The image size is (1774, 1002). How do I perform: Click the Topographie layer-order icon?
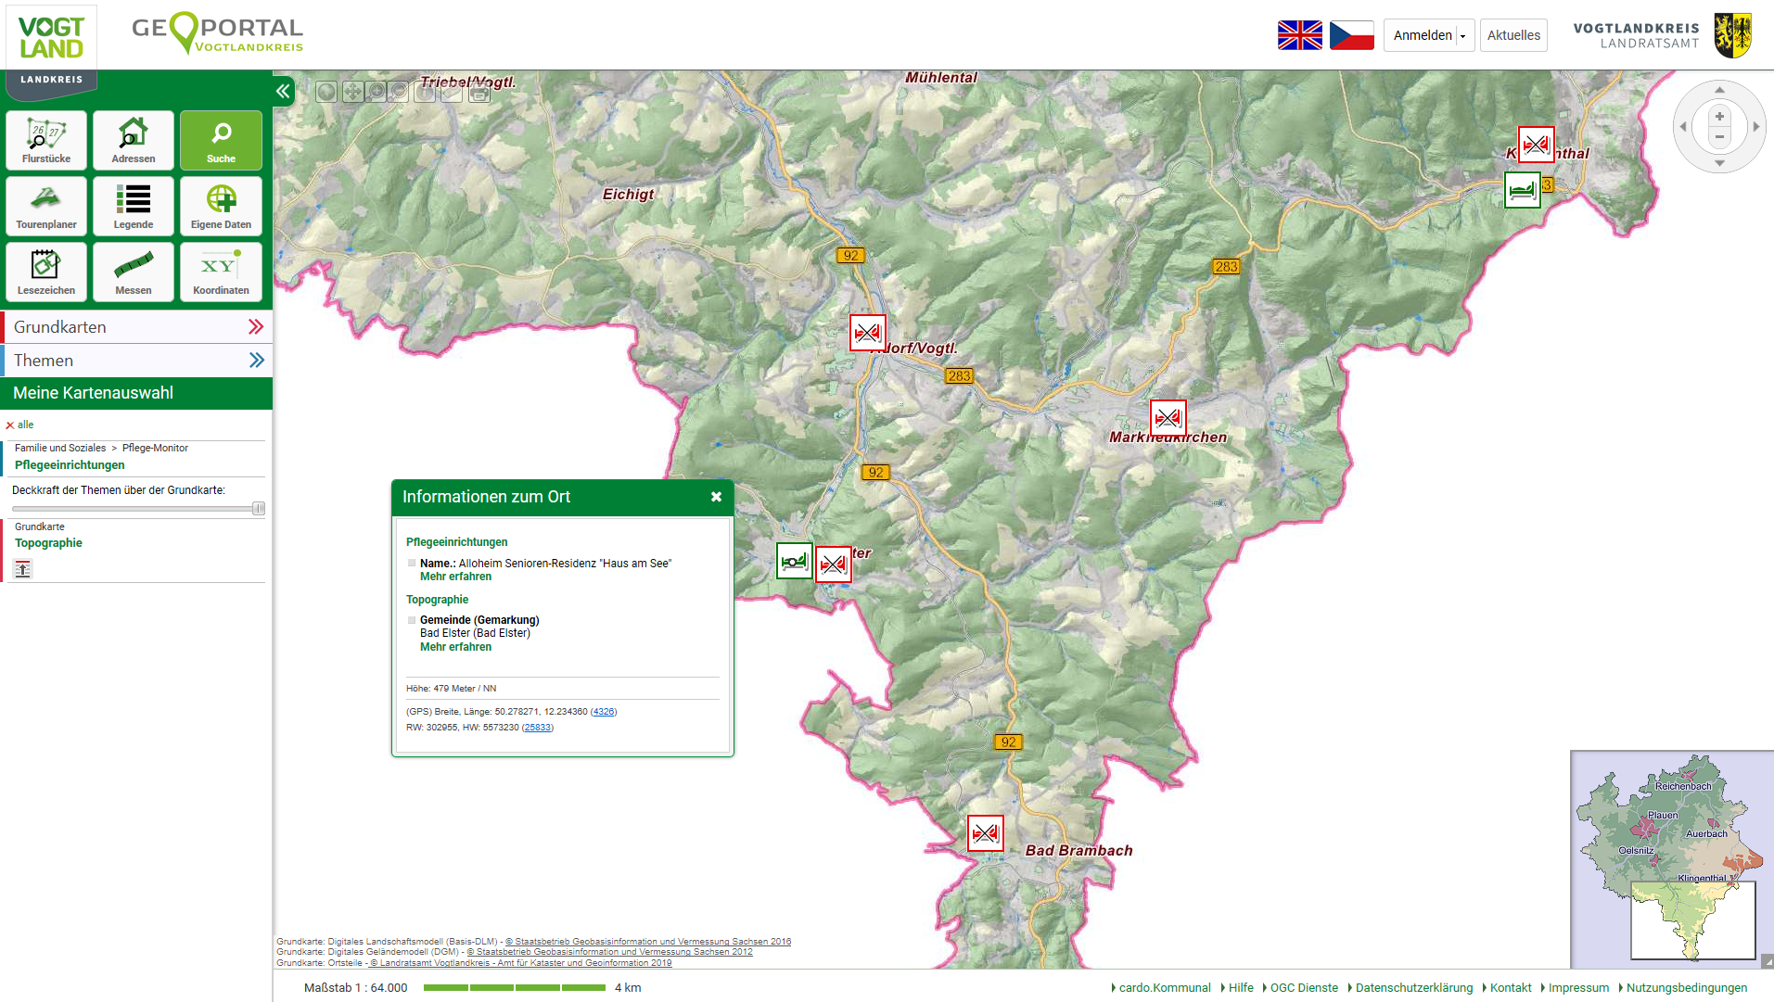(x=23, y=569)
